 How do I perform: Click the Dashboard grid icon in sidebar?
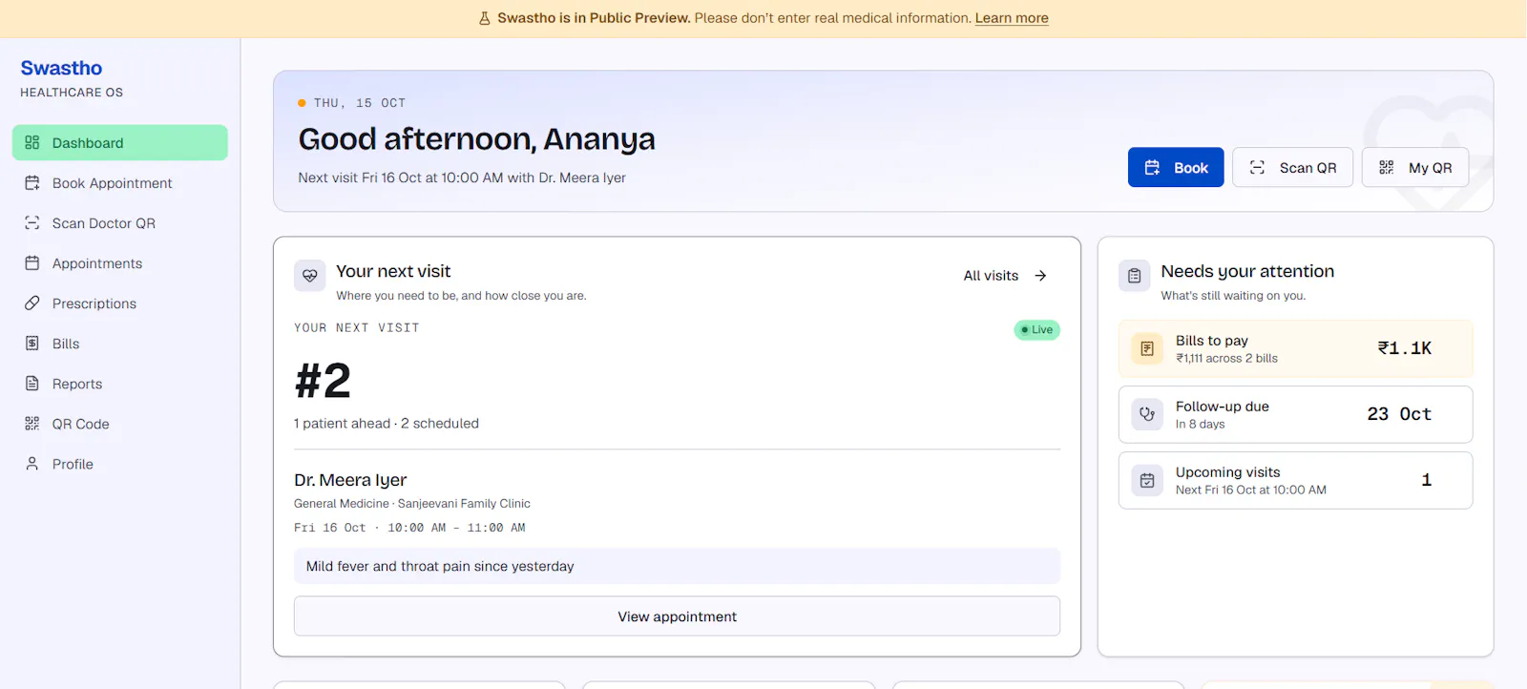pos(32,143)
